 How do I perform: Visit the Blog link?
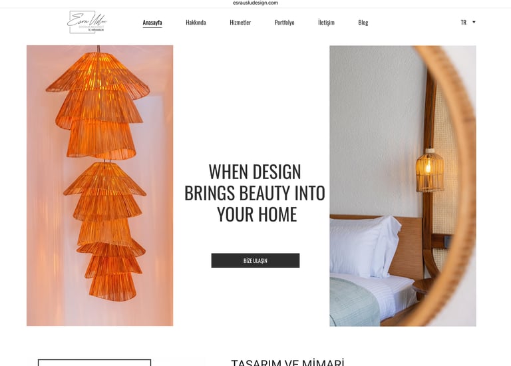[363, 23]
